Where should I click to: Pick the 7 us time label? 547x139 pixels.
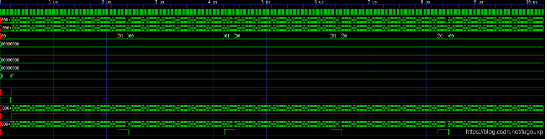tap(372, 2)
